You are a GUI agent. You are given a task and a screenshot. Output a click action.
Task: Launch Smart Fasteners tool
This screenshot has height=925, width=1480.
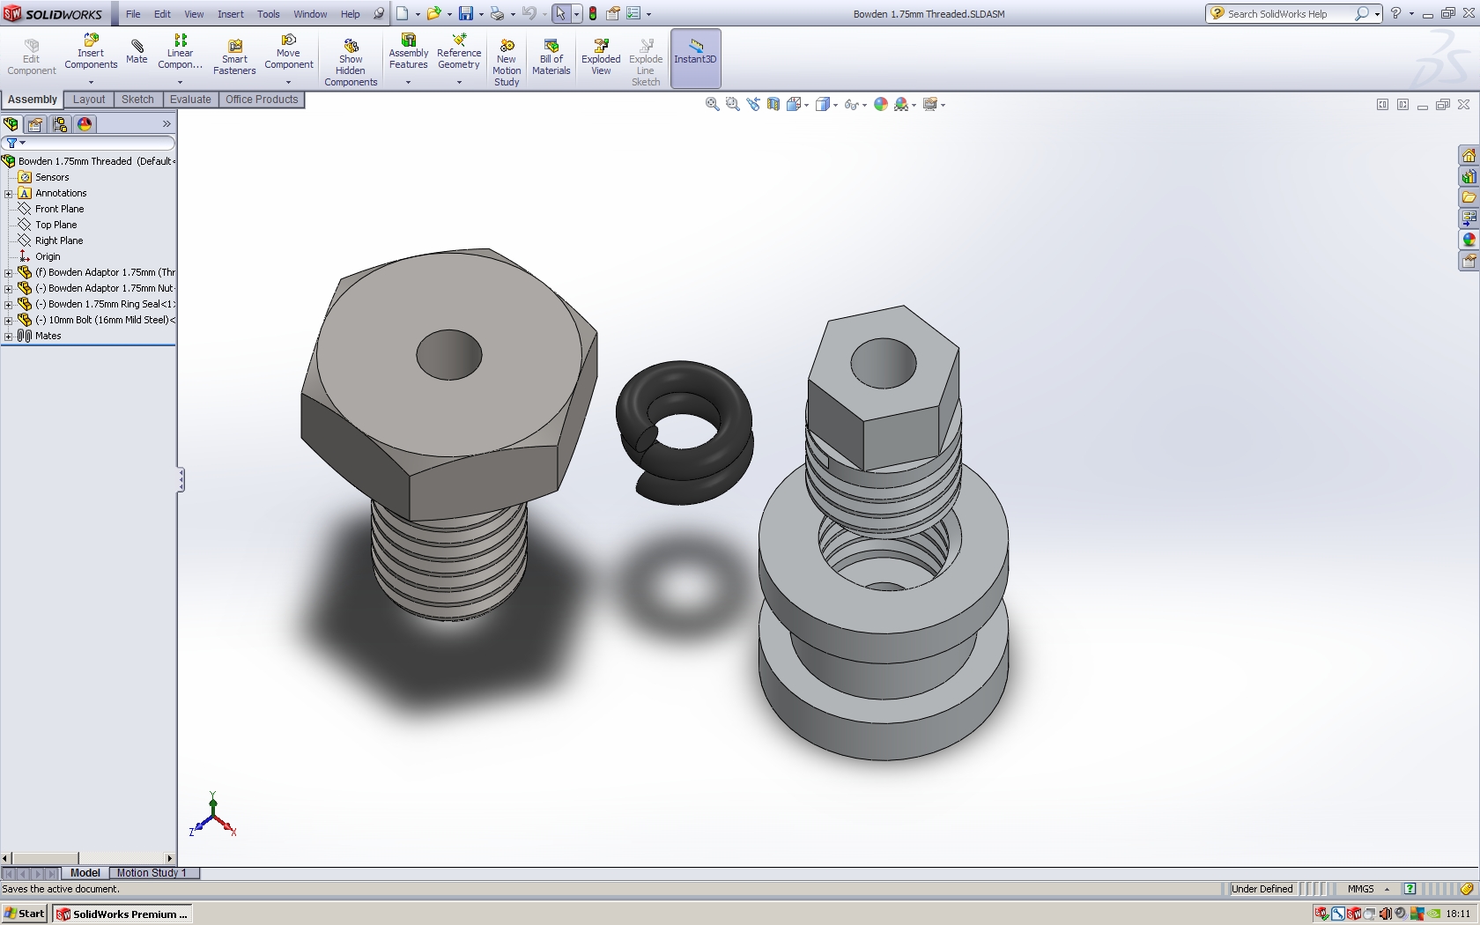234,57
